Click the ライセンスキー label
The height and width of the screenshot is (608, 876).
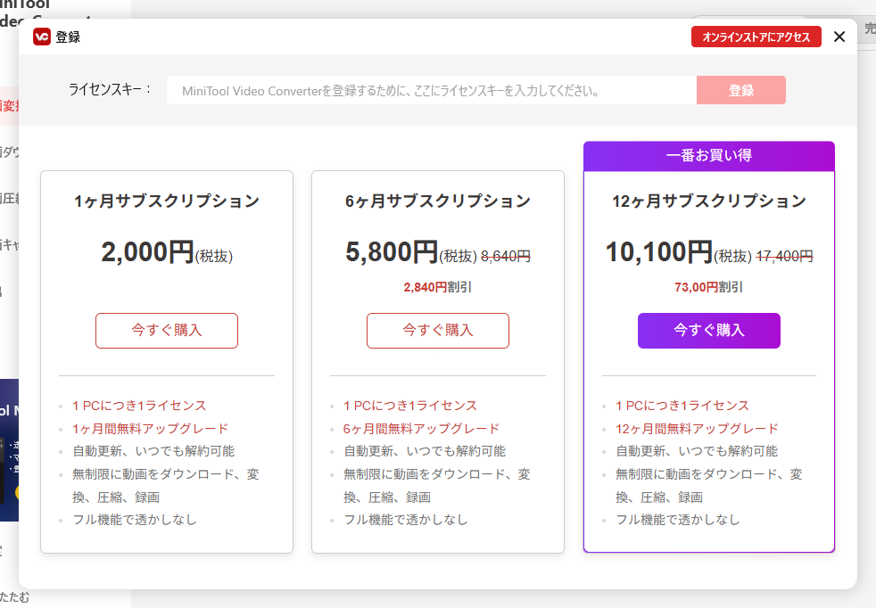110,89
